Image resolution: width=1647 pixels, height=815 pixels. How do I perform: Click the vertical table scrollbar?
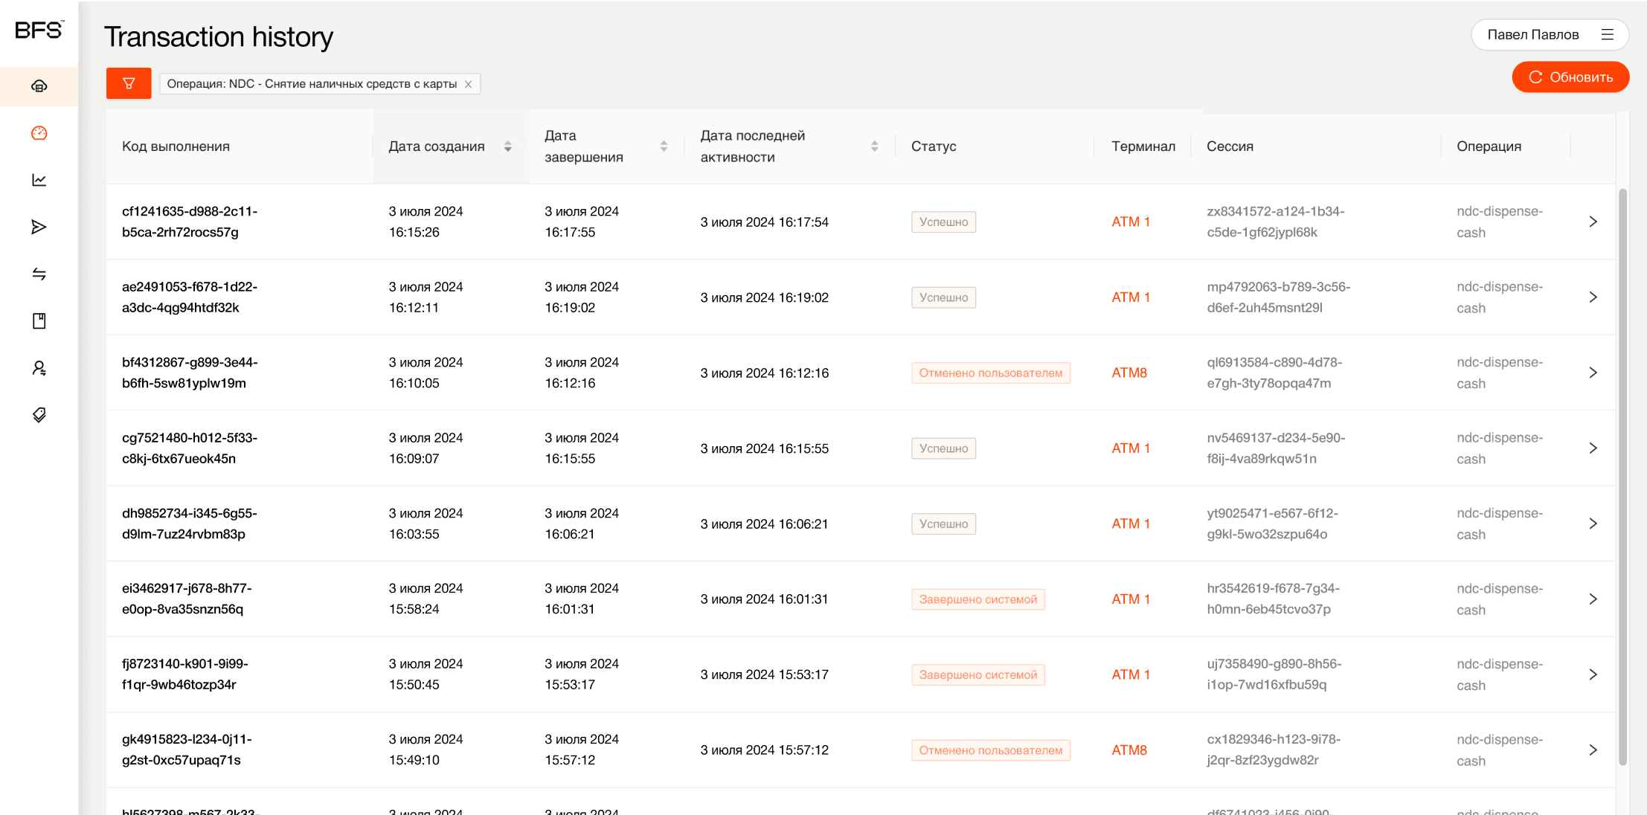point(1622,476)
